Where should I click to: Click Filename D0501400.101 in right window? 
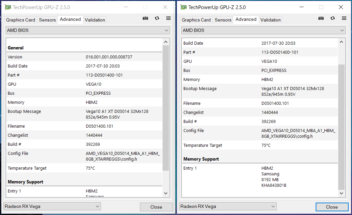[x=275, y=103]
